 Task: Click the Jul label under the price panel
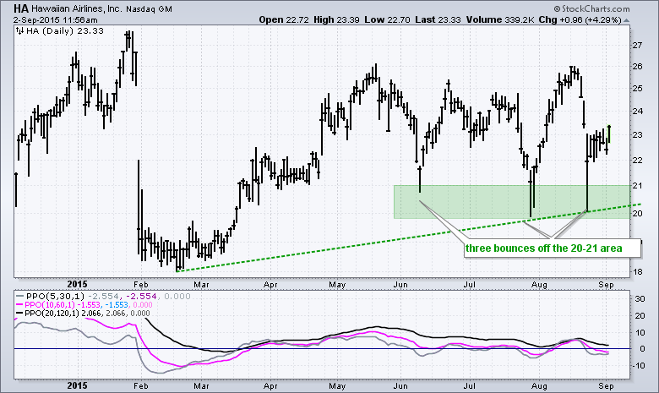[x=470, y=285]
